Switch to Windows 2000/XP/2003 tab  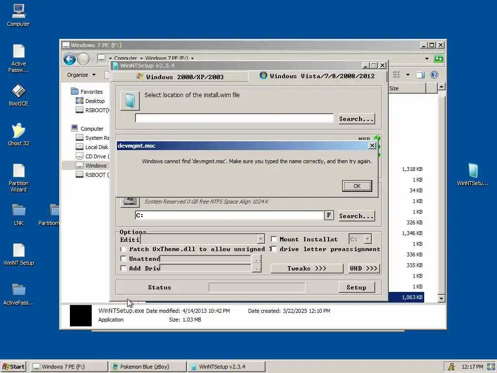point(180,77)
